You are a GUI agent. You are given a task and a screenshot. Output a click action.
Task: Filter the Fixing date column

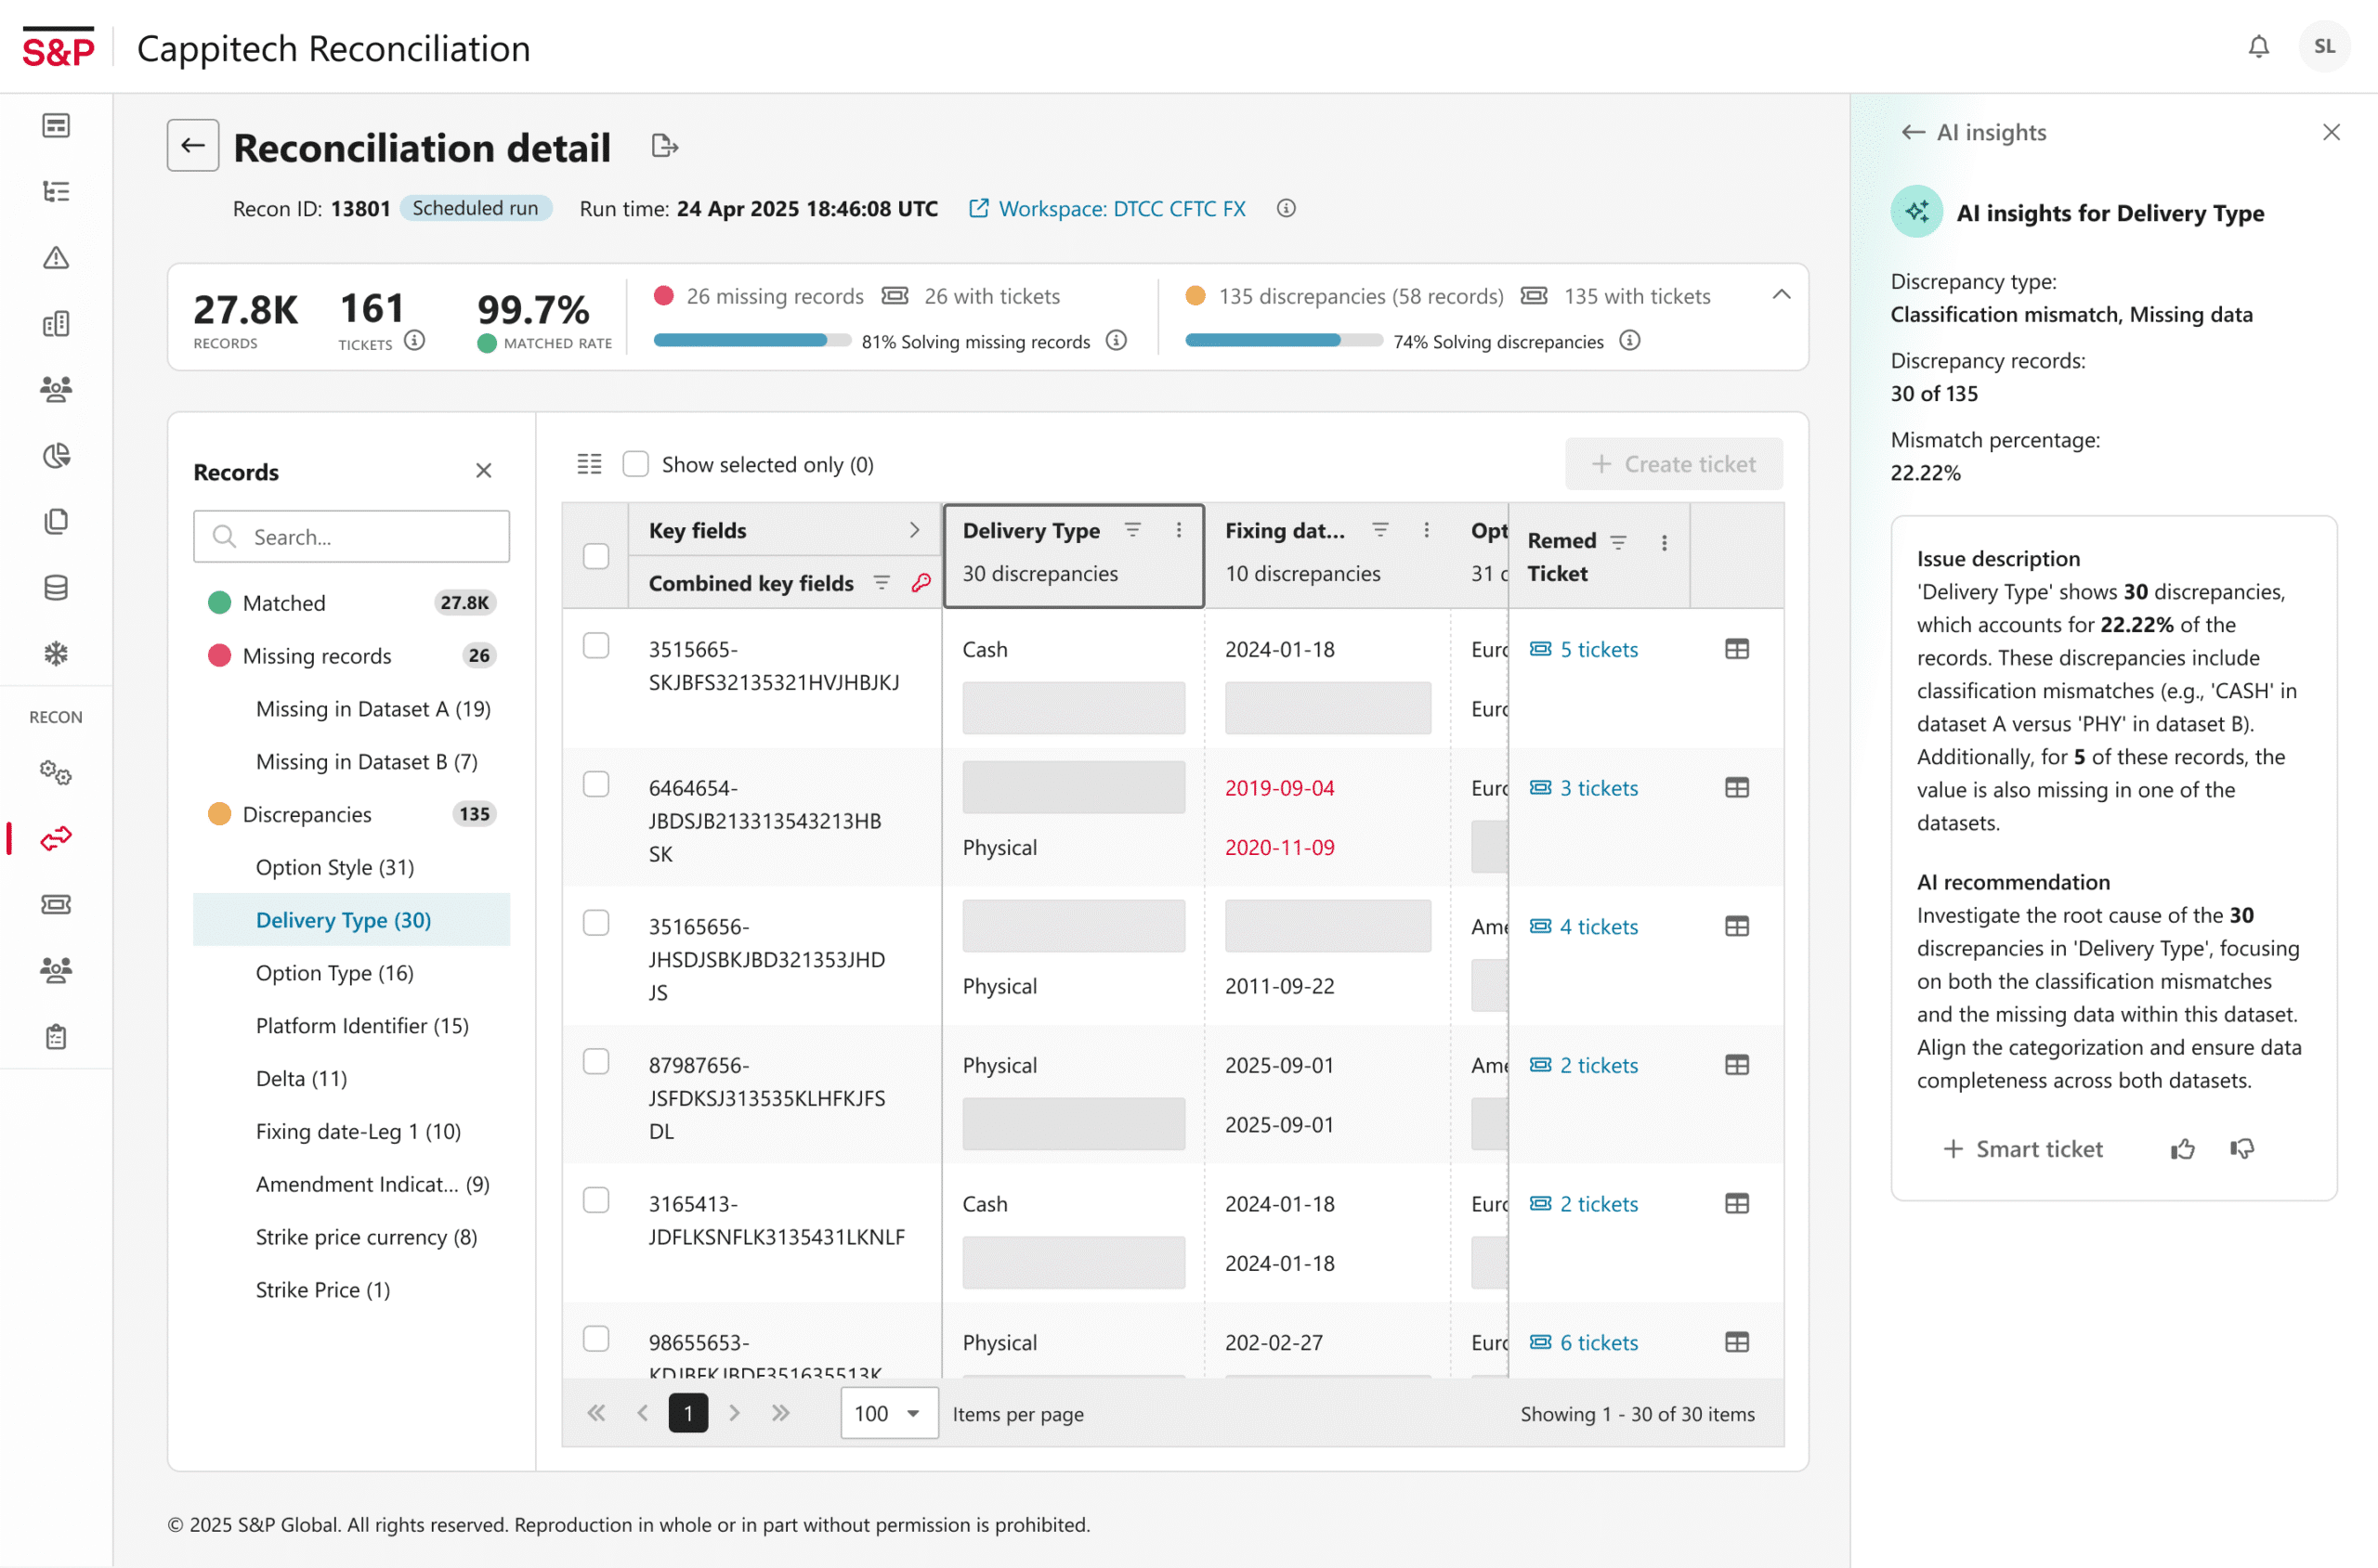pyautogui.click(x=1379, y=530)
